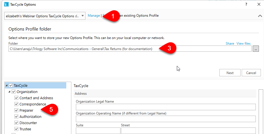Viewport: 264px width, 134px height.
Task: Uncheck the Discounter checkbox
Action: pos(16,123)
